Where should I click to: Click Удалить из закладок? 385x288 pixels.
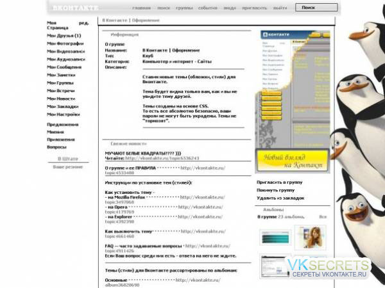[280, 198]
